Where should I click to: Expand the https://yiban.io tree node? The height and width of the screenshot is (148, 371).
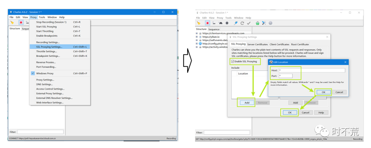pyautogui.click(x=196, y=37)
